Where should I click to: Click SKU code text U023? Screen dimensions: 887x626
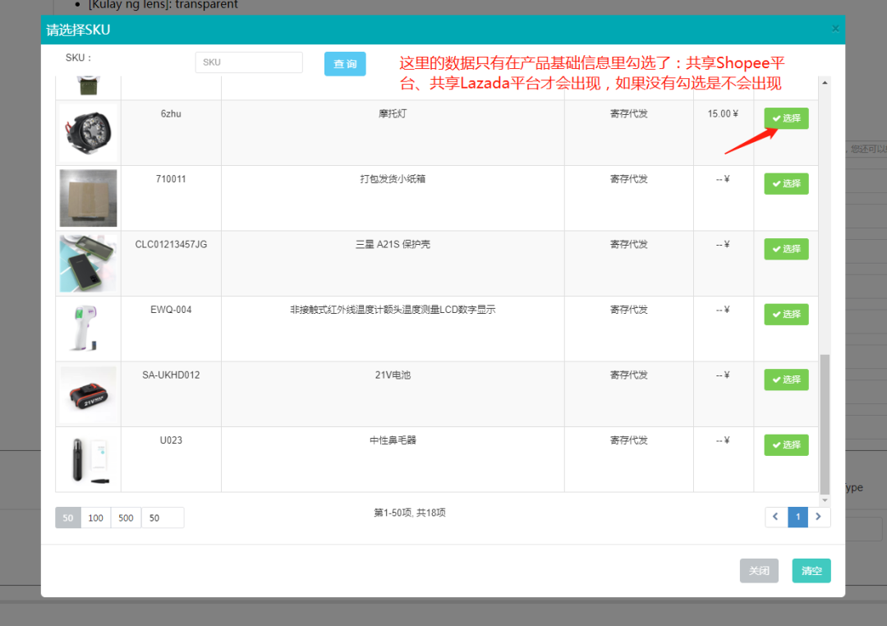(171, 440)
